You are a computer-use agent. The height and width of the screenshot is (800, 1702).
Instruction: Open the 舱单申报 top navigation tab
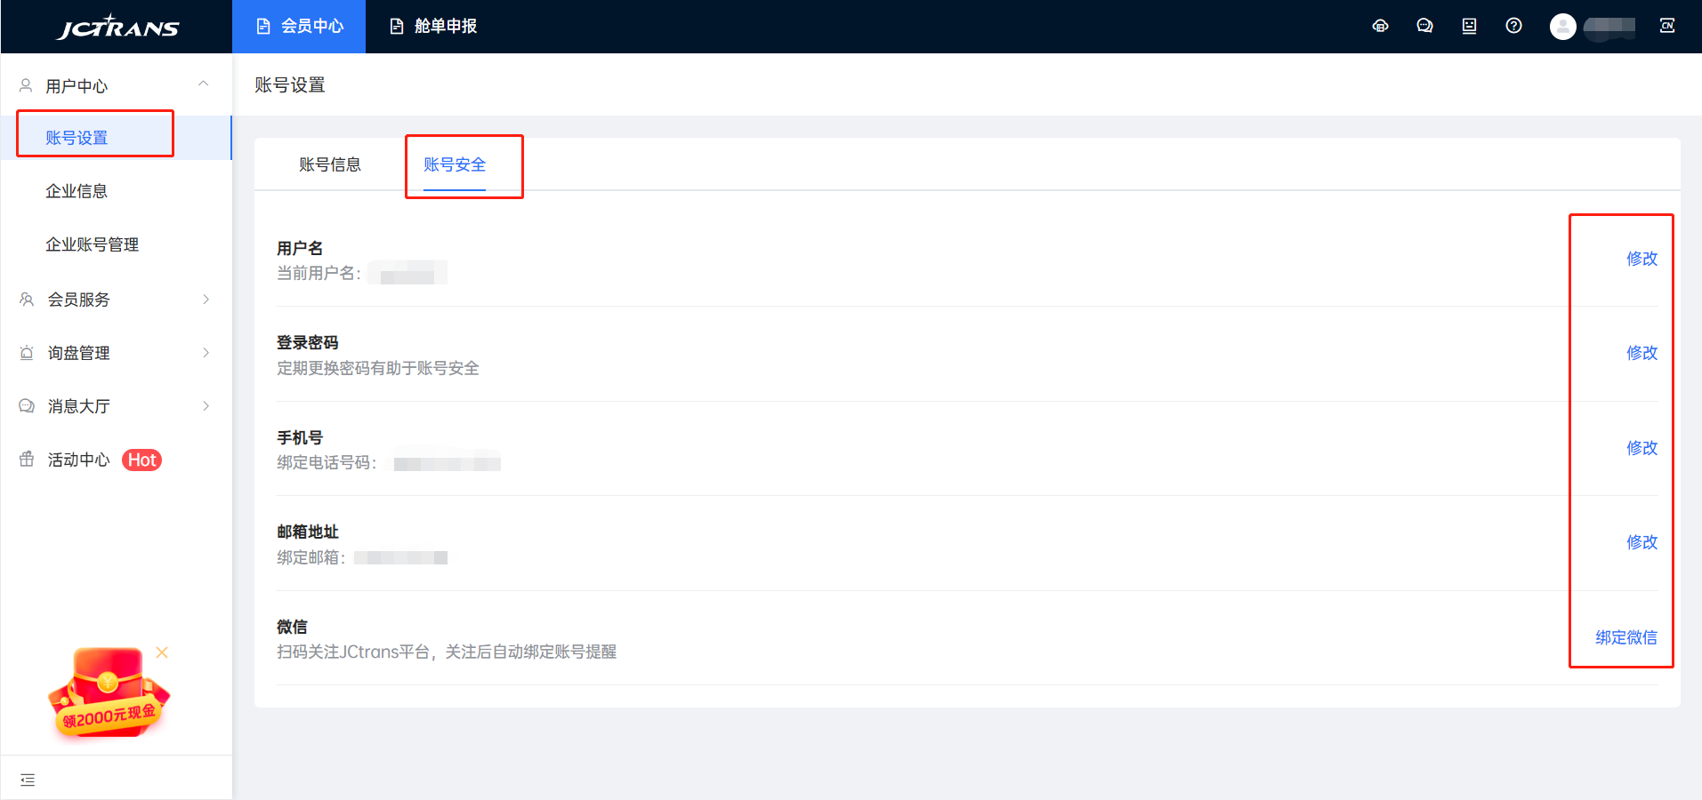pos(433,27)
